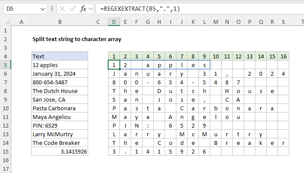Select the 'Text' header cell in B4

tap(59, 56)
